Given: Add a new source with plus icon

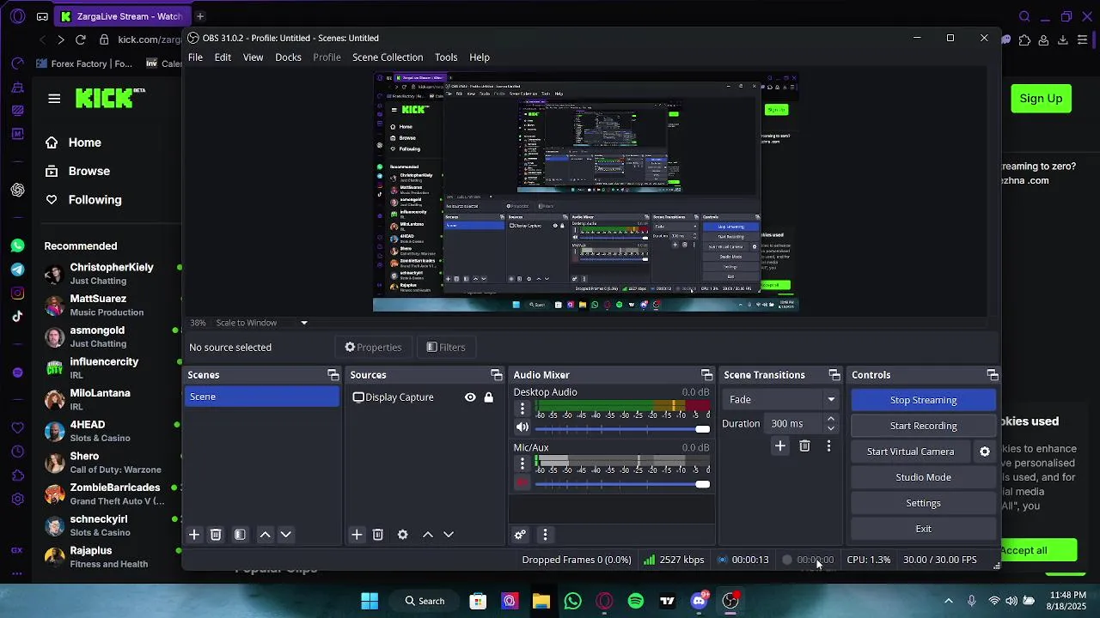Looking at the screenshot, I should coord(357,535).
